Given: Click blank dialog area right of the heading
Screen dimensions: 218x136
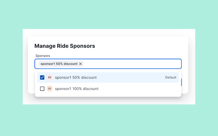Looking at the screenshot, I should pos(139,46).
